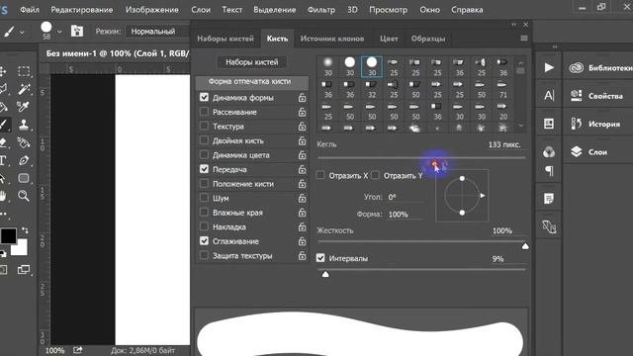Switch to the Образцы tab
Image resolution: width=633 pixels, height=356 pixels.
428,39
